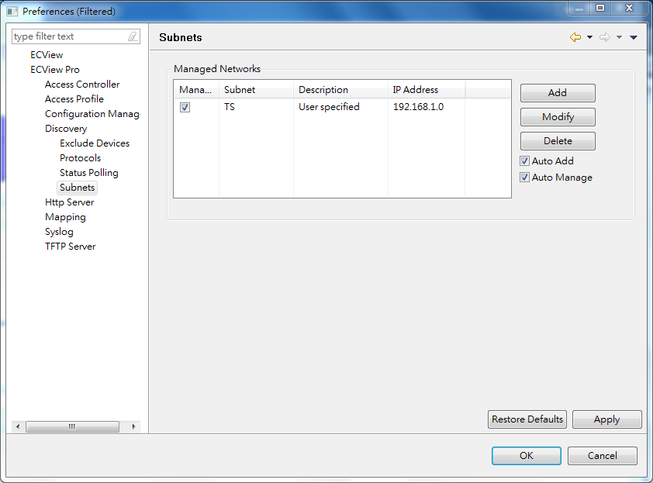Viewport: 653px width, 483px height.
Task: Apply the subnet preferences
Action: pyautogui.click(x=606, y=419)
